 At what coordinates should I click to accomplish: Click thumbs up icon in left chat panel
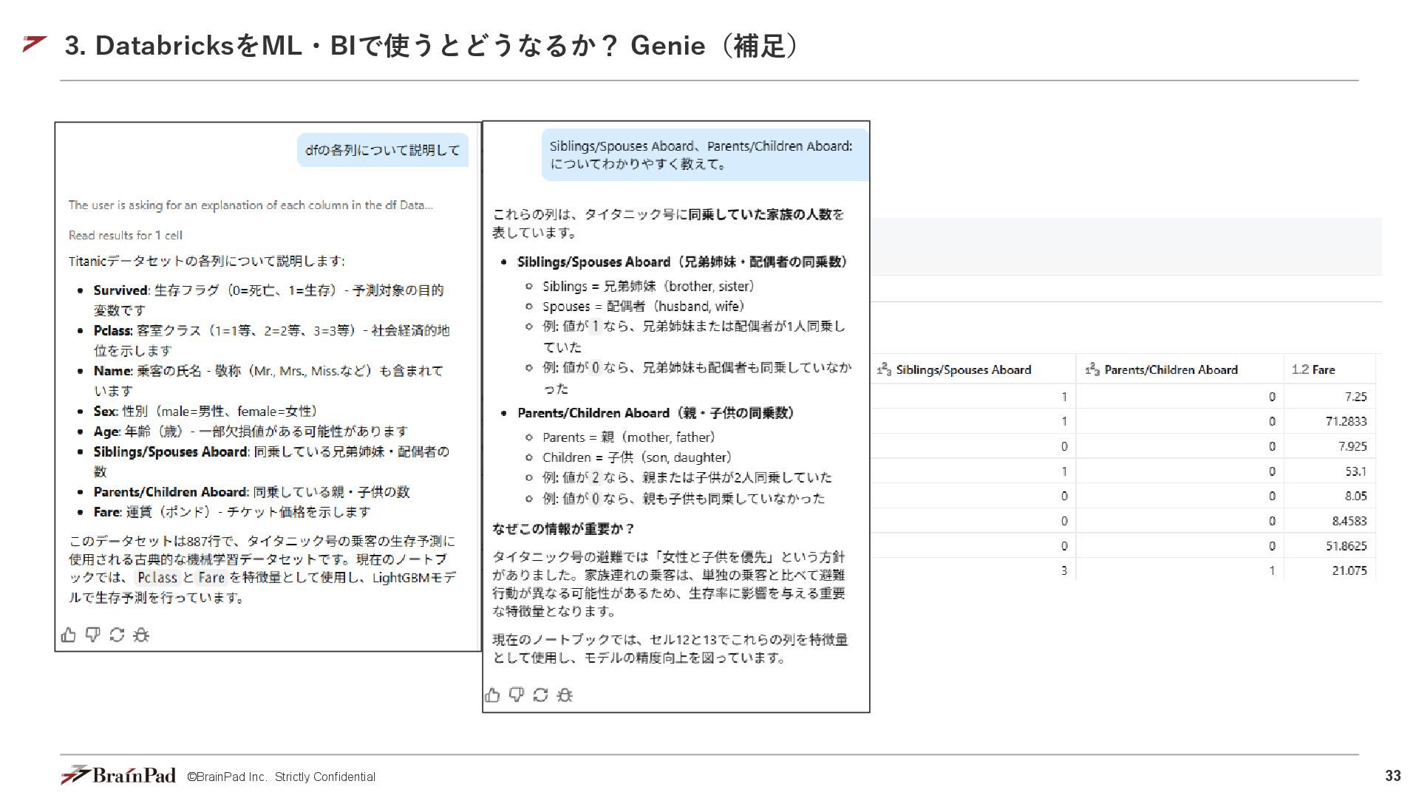69,635
